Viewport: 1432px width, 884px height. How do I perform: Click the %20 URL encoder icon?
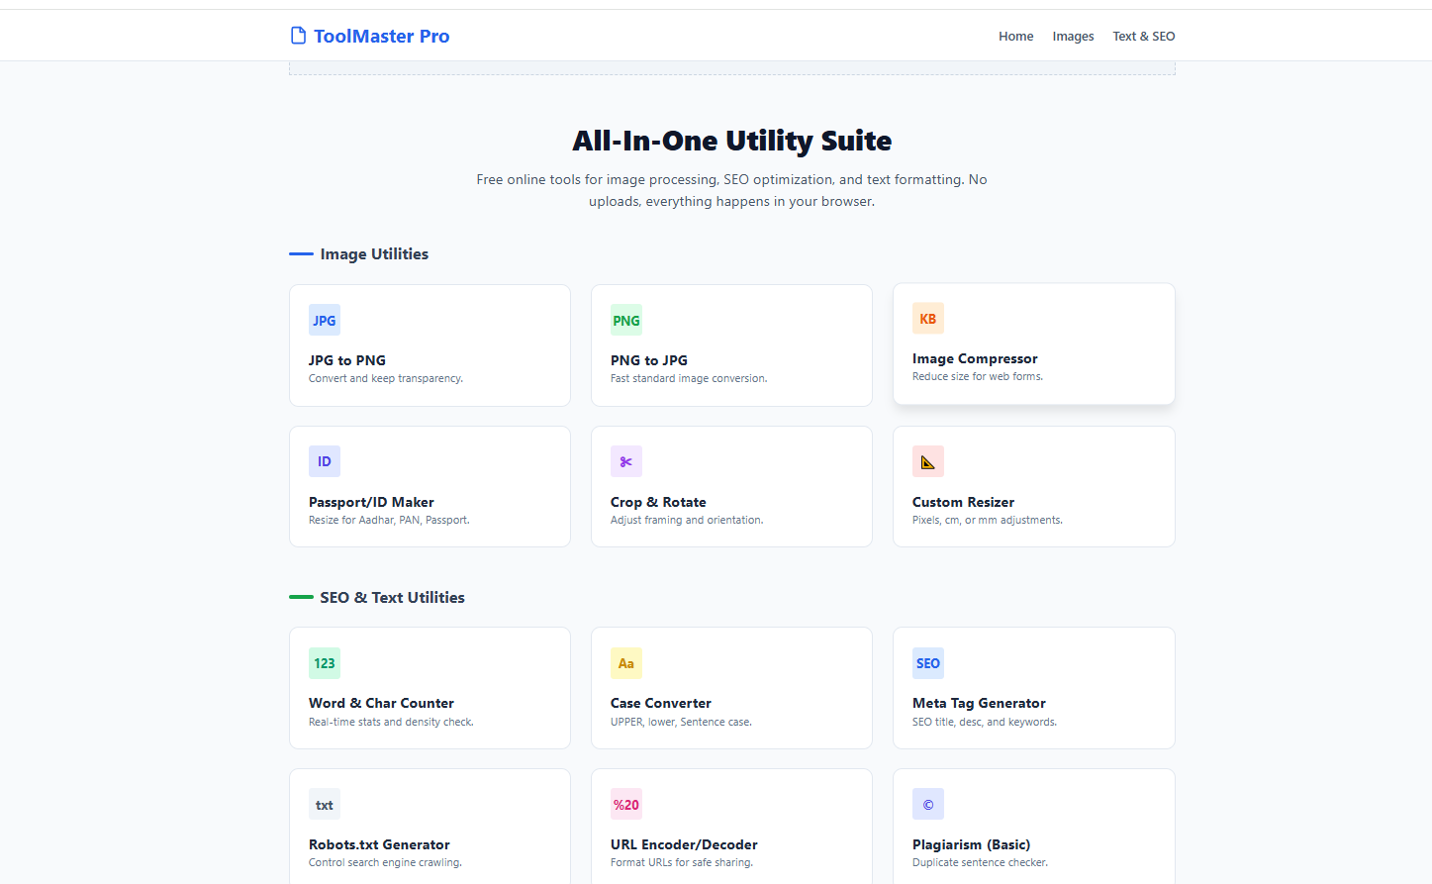pos(625,805)
